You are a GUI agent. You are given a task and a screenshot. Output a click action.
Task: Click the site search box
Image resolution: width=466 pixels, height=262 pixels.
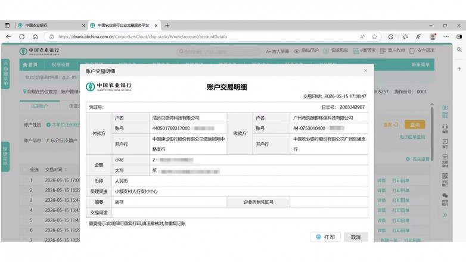[219, 52]
